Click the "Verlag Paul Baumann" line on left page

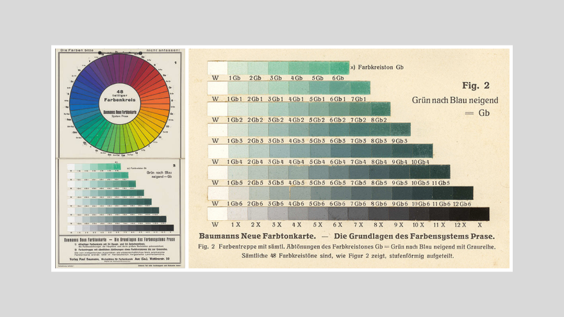120,259
